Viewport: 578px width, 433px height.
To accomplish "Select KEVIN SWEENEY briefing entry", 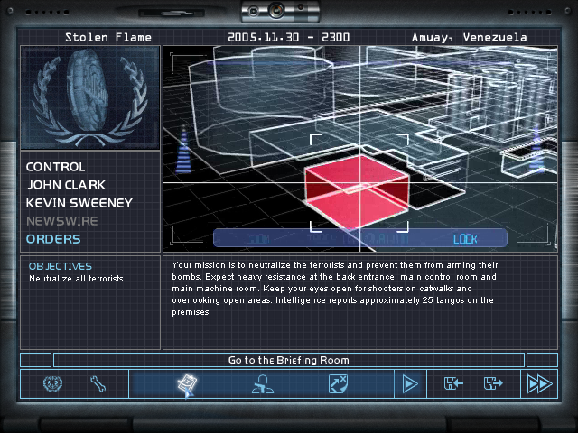I will click(79, 203).
